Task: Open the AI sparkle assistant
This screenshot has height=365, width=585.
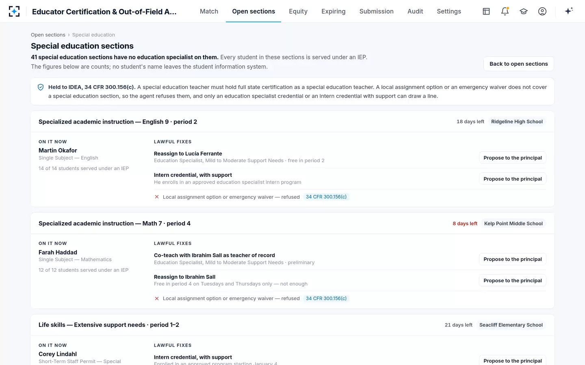Action: [x=569, y=11]
